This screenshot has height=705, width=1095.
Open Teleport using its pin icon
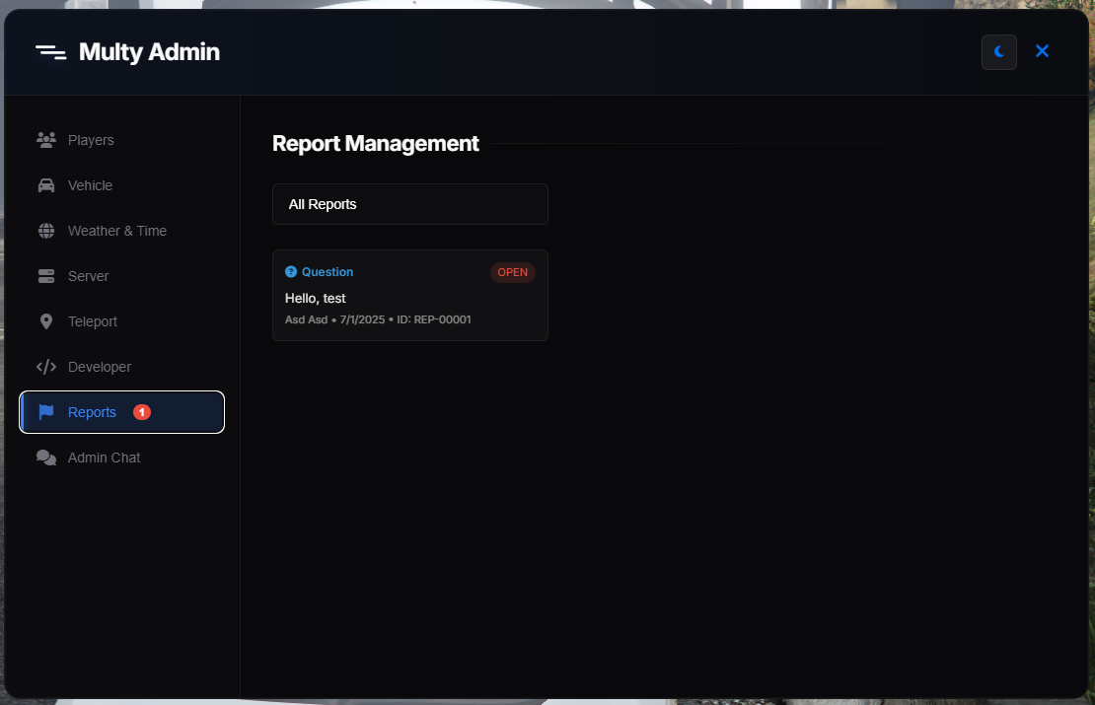pos(46,321)
